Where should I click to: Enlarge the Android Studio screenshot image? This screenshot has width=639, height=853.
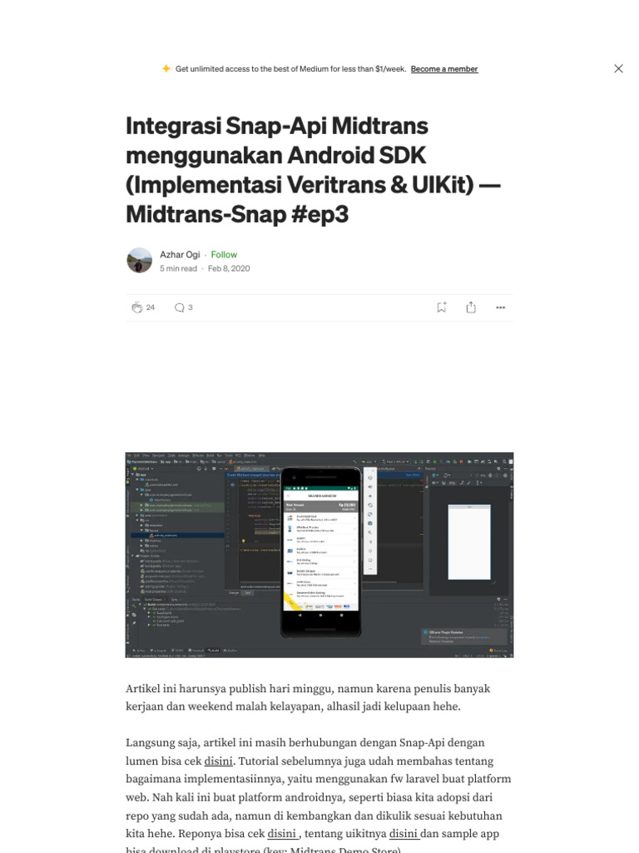tap(319, 555)
